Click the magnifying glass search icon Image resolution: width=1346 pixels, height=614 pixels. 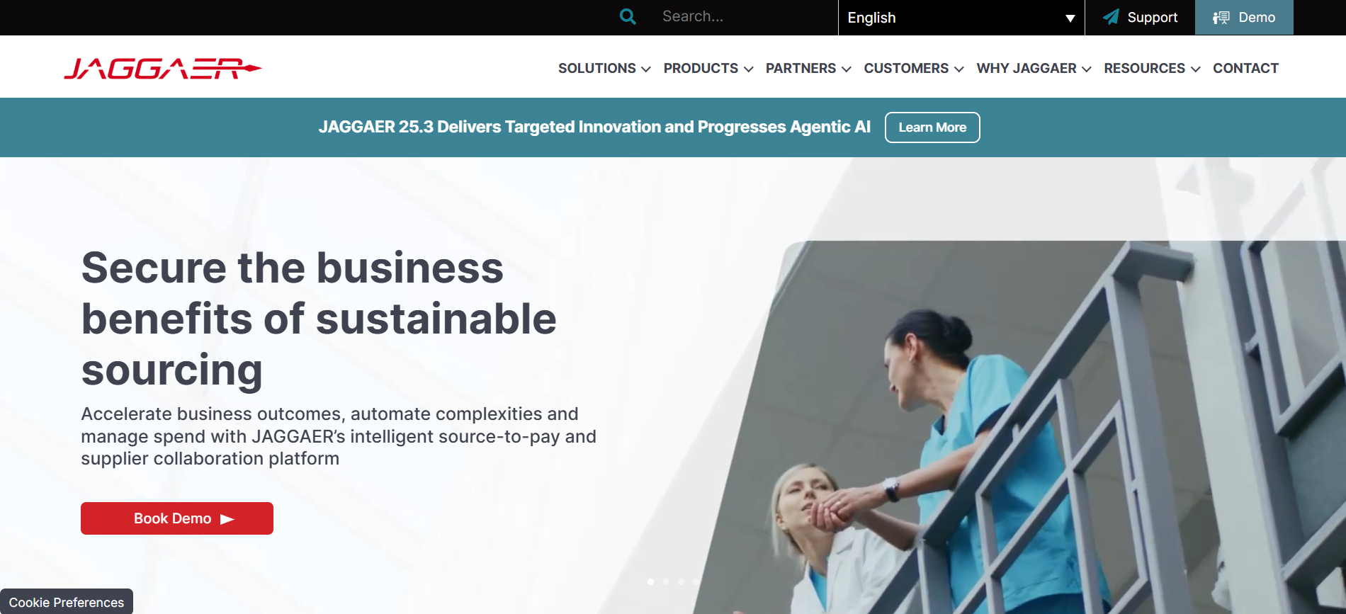coord(628,16)
